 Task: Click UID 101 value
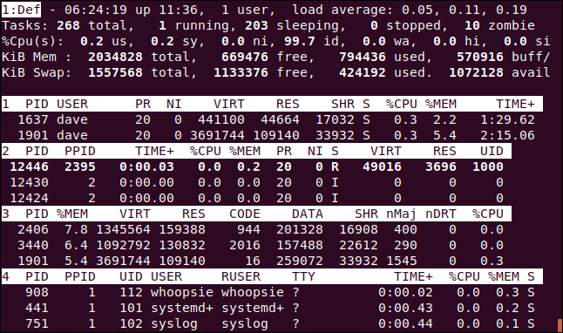(131, 309)
